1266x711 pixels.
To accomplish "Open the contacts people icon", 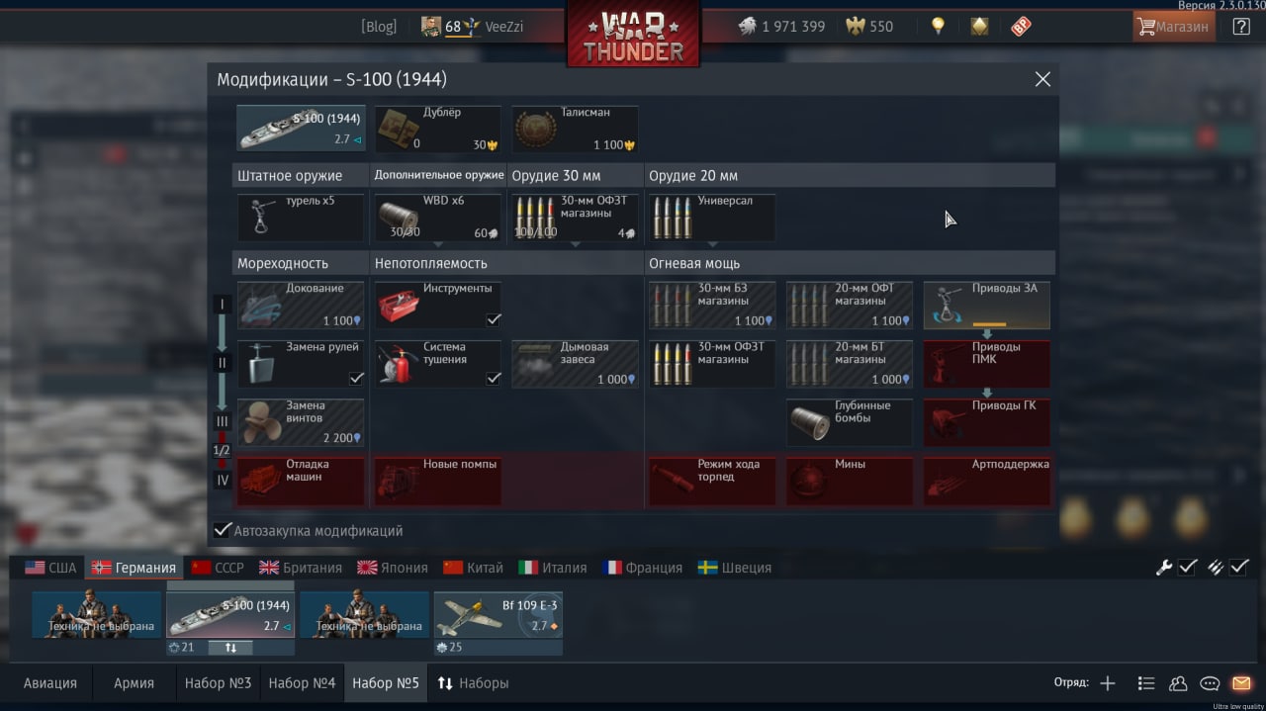I will click(x=1178, y=683).
